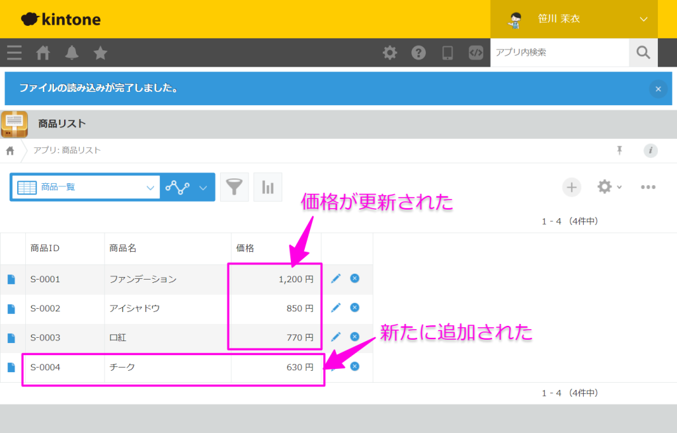Click the breadcrumb home icon

[10, 150]
